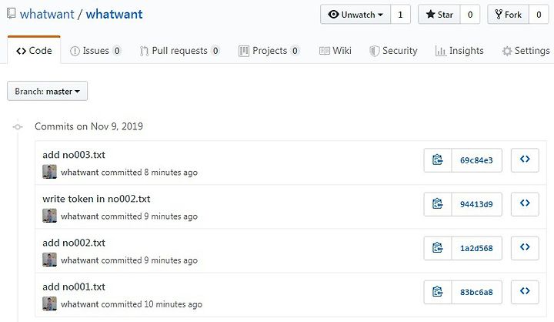
Task: Copy full SHA for commit 83bc6a8
Action: click(x=438, y=292)
